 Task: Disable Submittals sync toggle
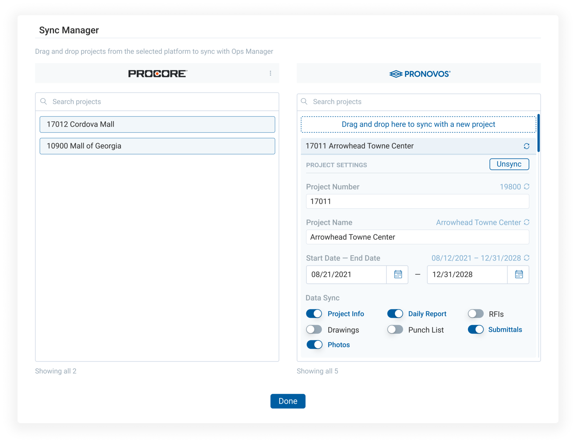(x=476, y=330)
